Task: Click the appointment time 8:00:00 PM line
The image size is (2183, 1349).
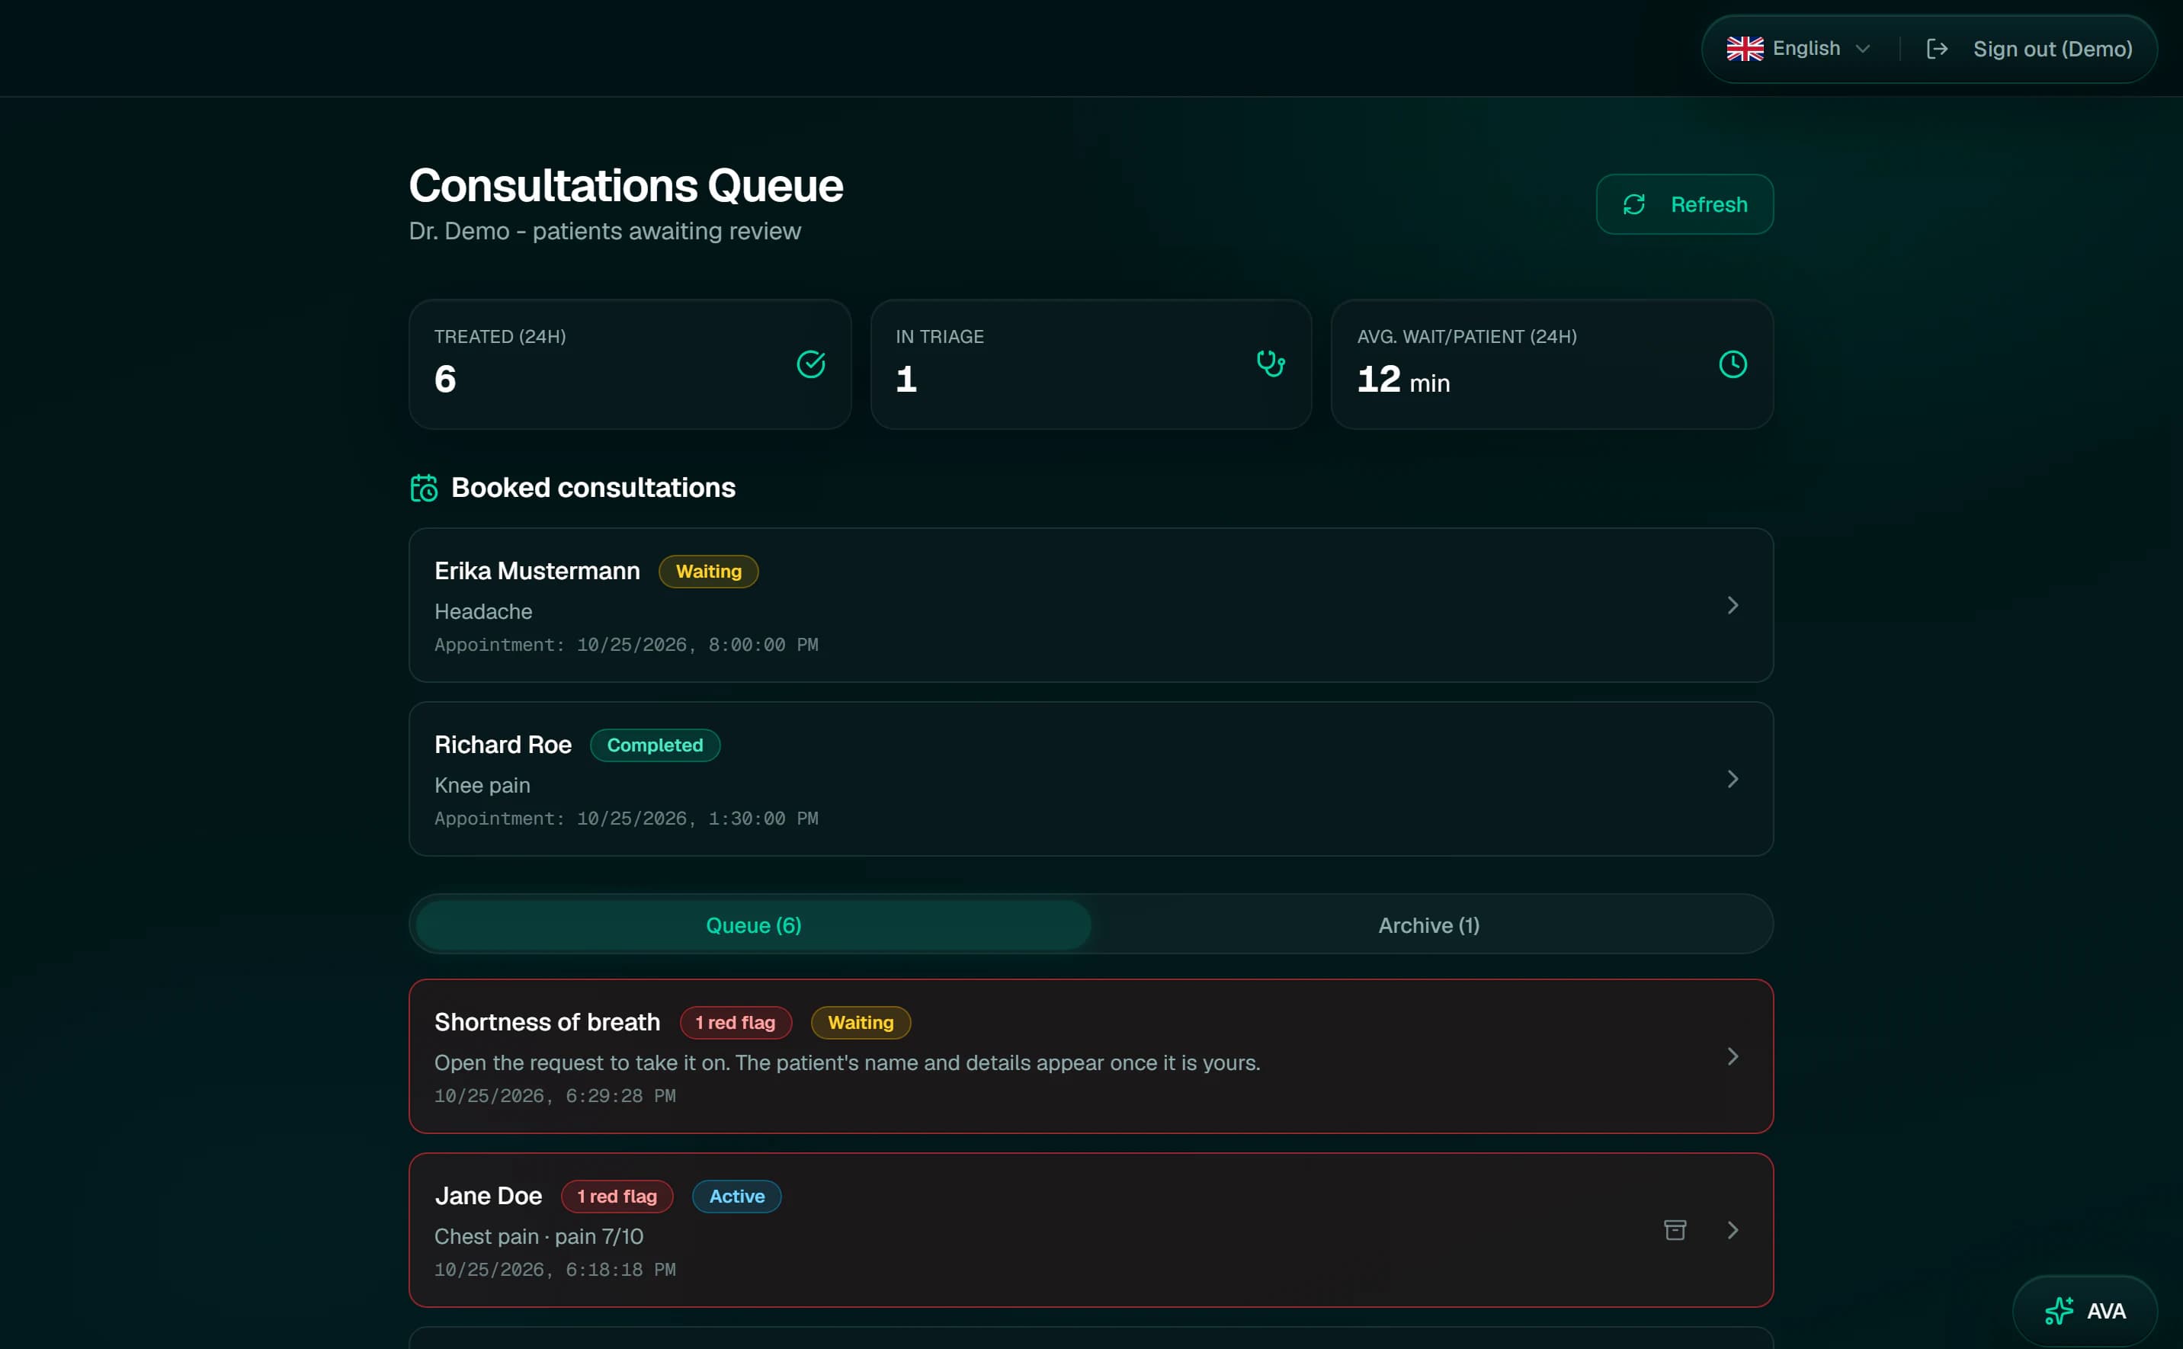Action: click(x=625, y=645)
